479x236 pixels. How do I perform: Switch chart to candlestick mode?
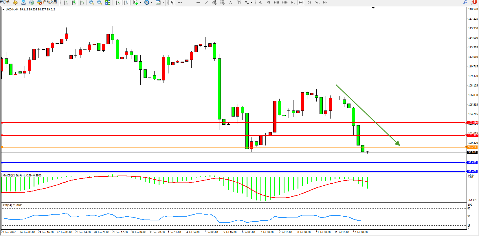(74, 3)
